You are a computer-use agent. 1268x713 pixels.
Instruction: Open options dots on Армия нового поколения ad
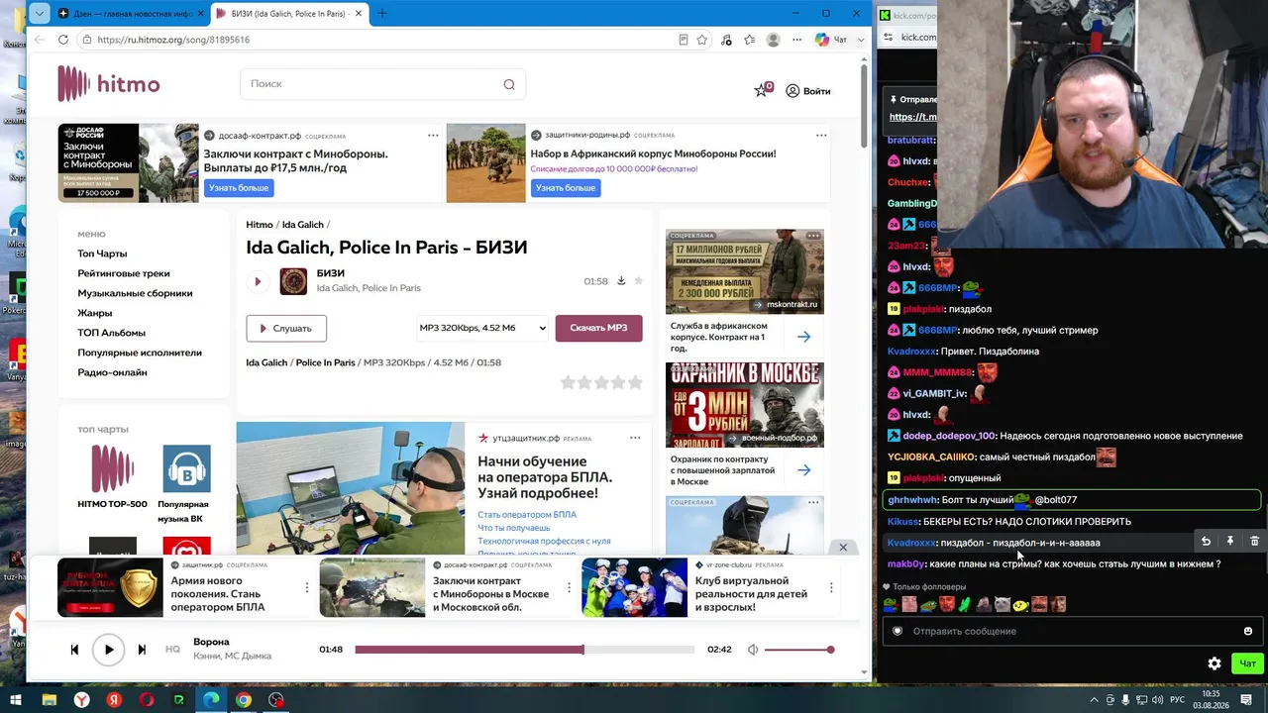[x=306, y=587]
